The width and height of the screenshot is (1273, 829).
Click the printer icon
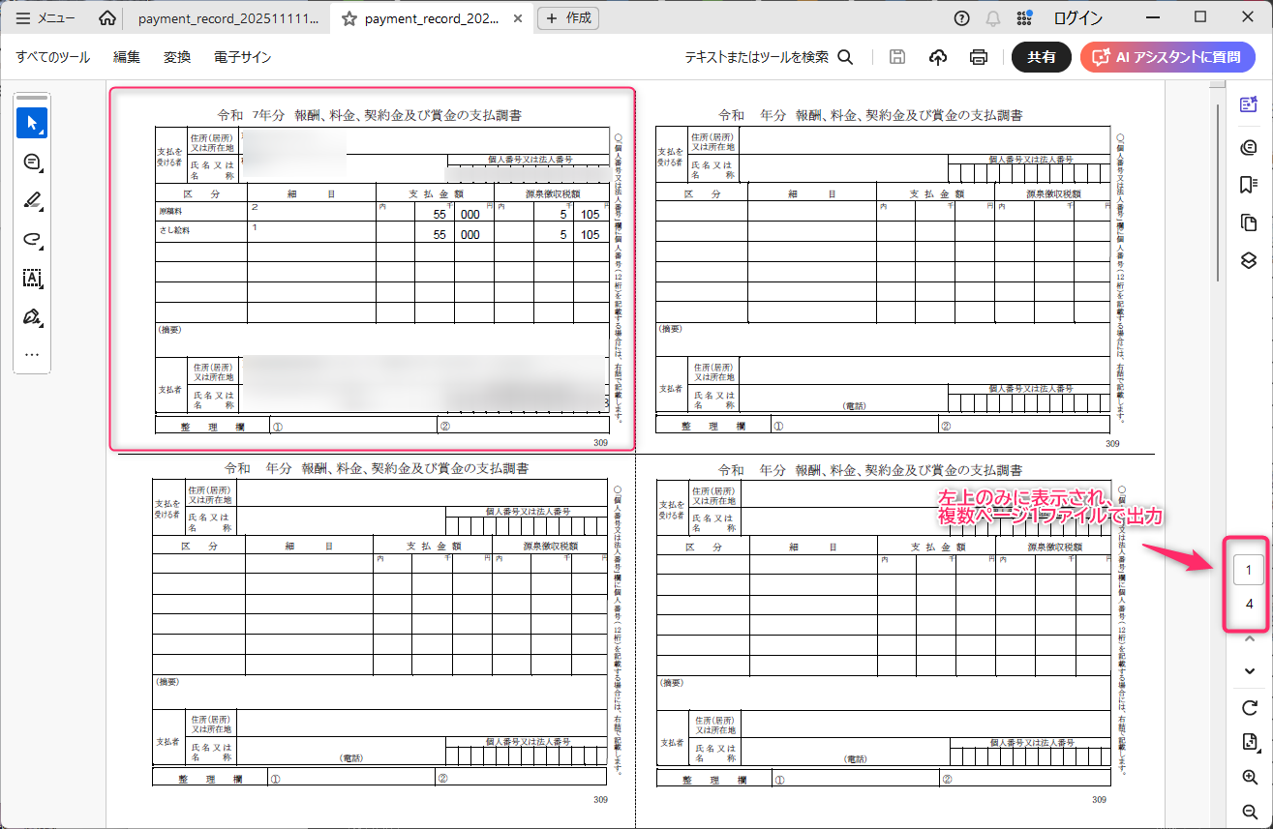(x=979, y=57)
